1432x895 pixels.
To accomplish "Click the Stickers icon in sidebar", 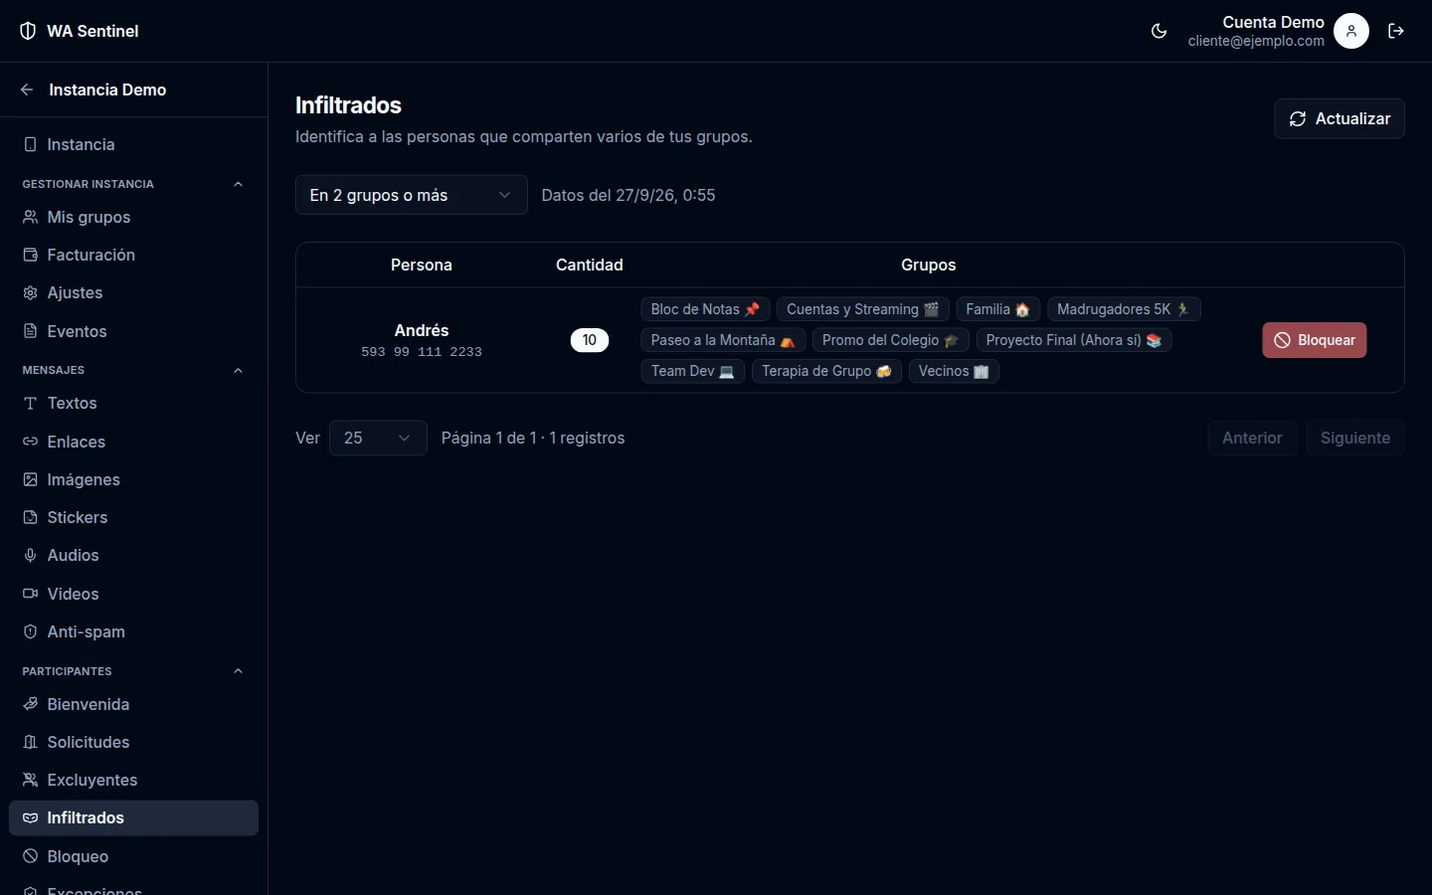I will (30, 517).
